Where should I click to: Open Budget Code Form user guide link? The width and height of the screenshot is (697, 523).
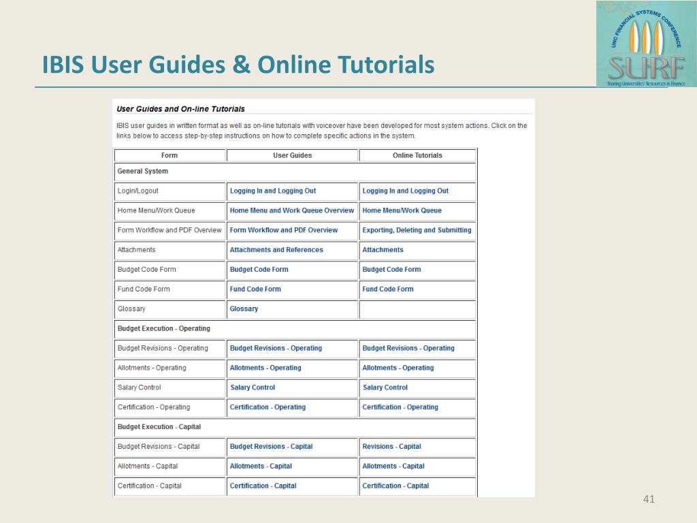(x=259, y=270)
